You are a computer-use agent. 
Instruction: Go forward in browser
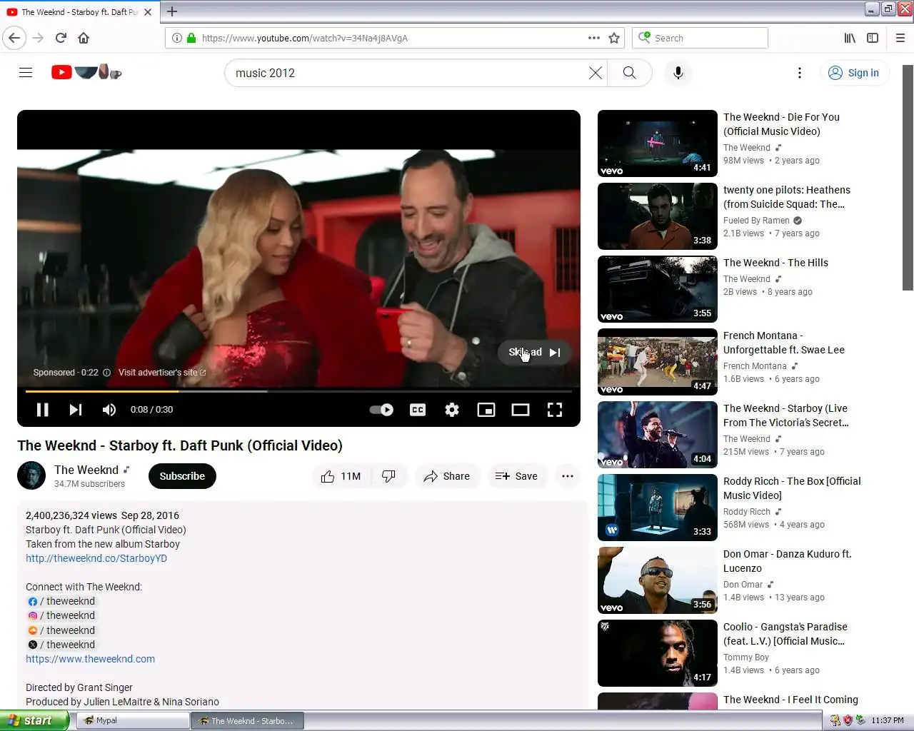(x=38, y=38)
